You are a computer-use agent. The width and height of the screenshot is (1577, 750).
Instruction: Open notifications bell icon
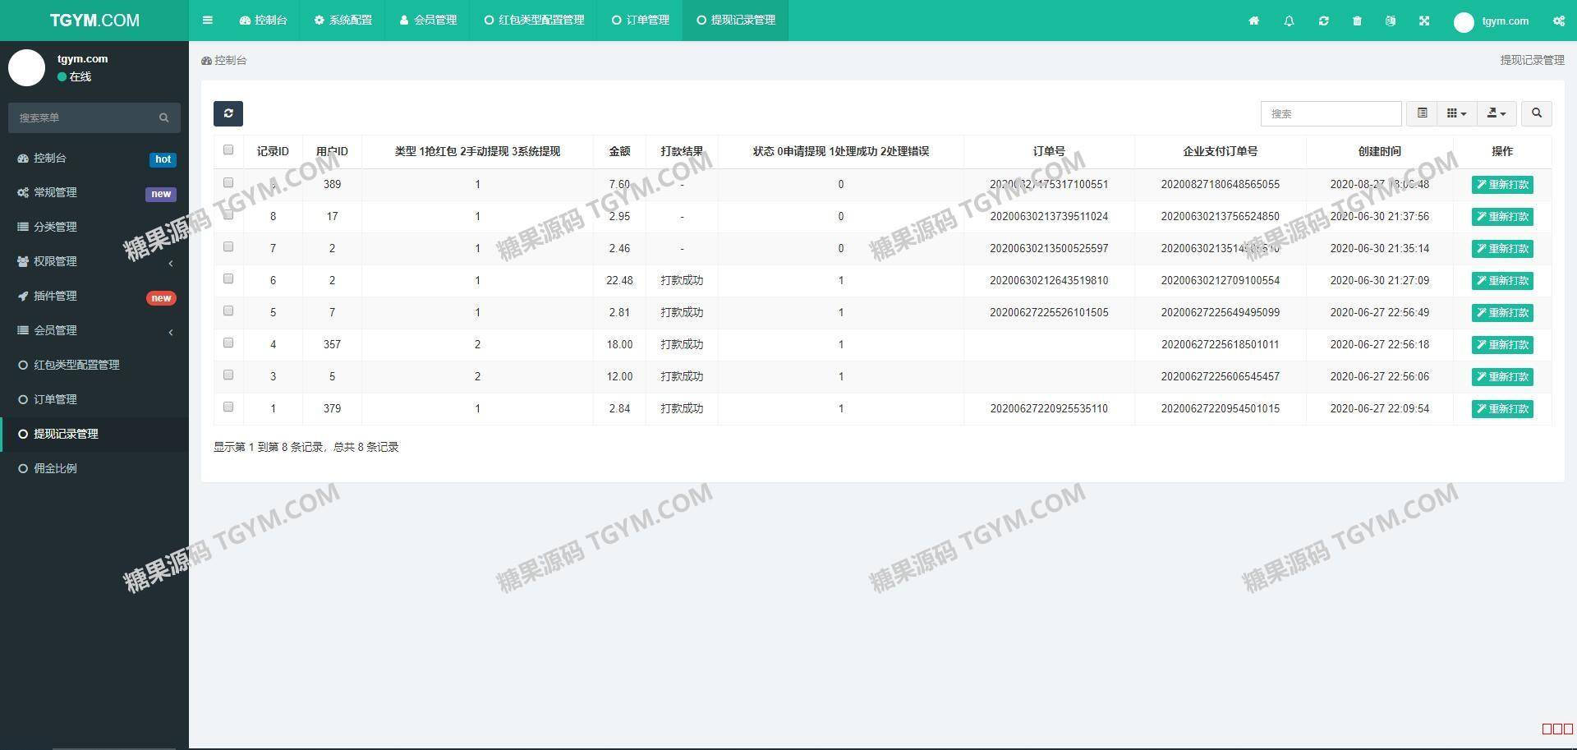pos(1289,21)
